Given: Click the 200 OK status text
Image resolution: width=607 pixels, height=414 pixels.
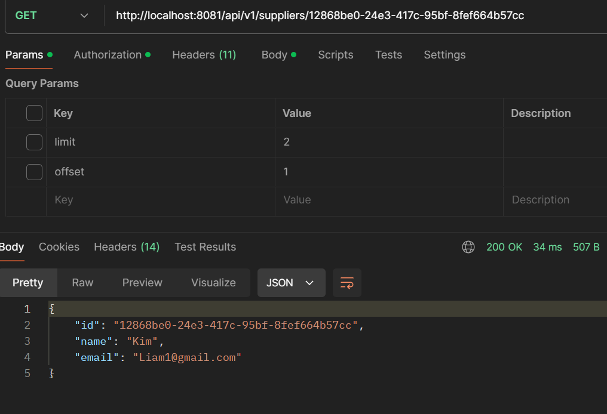Looking at the screenshot, I should (504, 247).
